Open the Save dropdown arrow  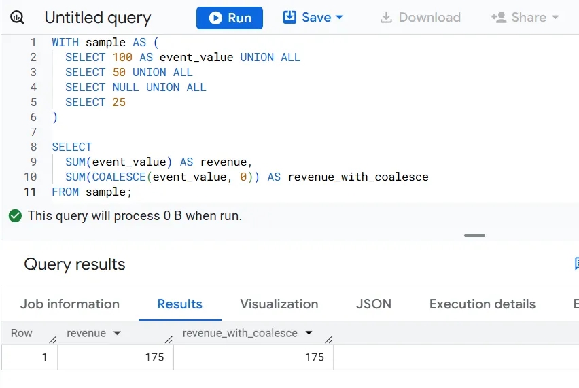tap(339, 18)
